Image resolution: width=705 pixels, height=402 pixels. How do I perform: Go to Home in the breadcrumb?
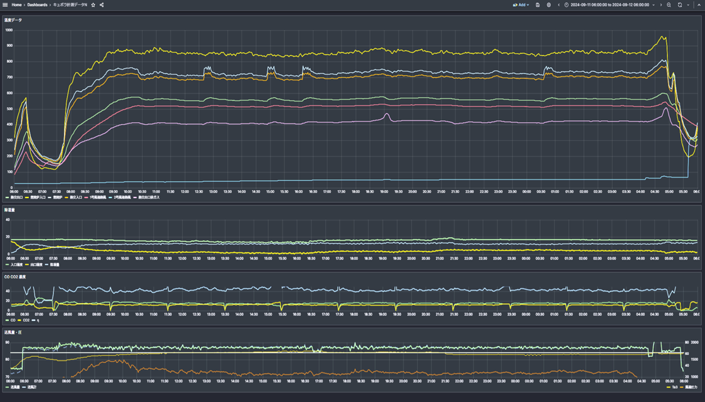[x=16, y=5]
